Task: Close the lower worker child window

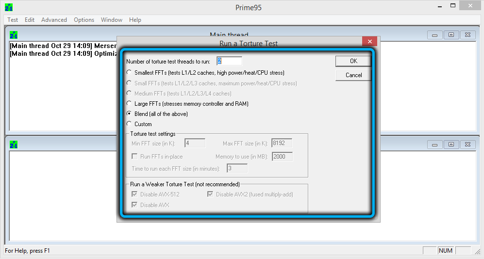Action: [467, 145]
